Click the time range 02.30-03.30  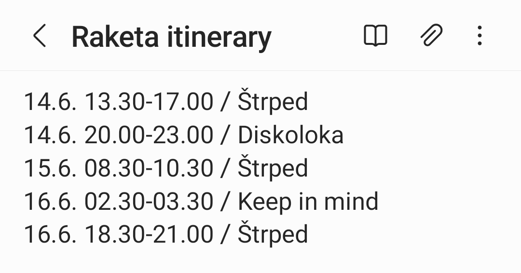(x=149, y=202)
